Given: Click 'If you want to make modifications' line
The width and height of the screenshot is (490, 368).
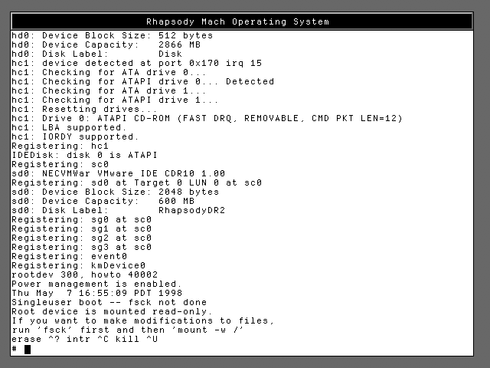Looking at the screenshot, I should click(x=143, y=321).
